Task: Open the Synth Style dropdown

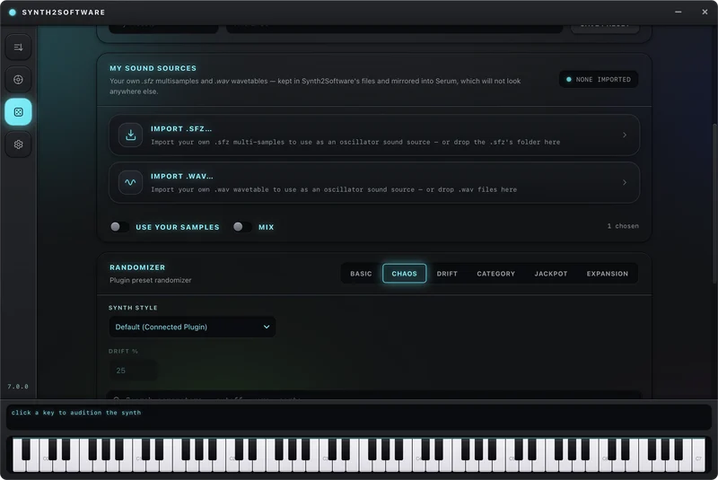Action: point(192,327)
